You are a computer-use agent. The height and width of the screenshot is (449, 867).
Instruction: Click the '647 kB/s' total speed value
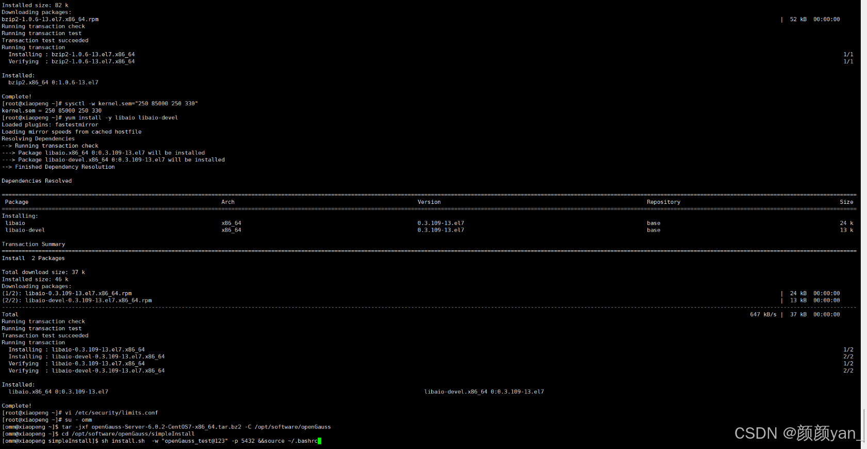click(763, 315)
